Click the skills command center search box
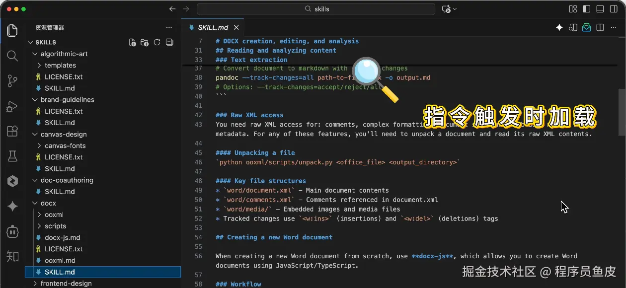This screenshot has width=626, height=288. [316, 9]
